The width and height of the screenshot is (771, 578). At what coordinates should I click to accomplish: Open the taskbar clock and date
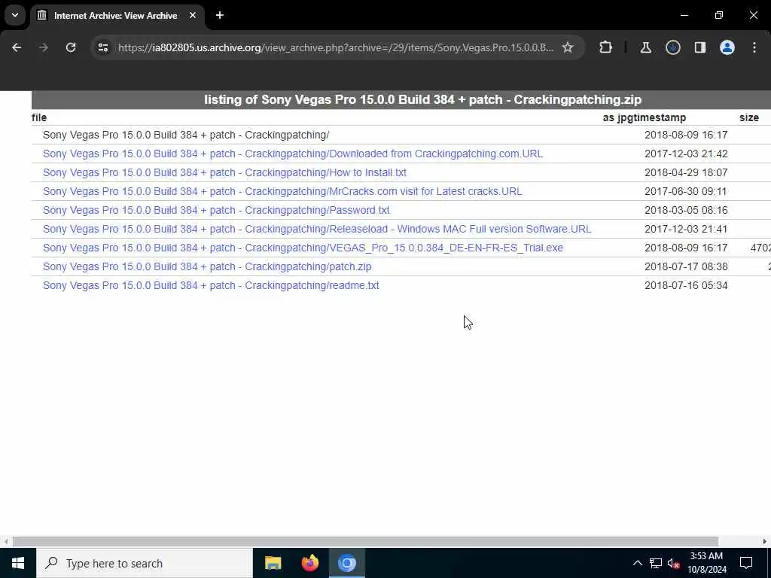click(x=706, y=563)
